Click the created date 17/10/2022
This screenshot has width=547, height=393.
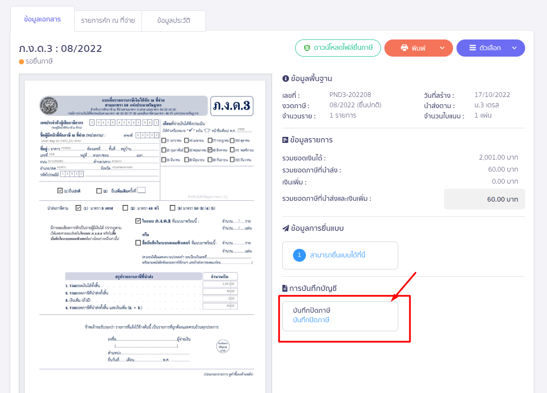(x=492, y=95)
